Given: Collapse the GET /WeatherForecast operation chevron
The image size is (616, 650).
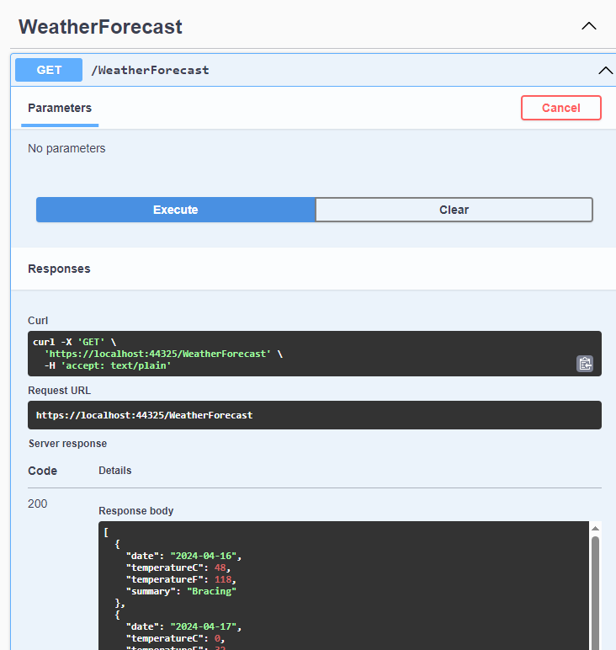Looking at the screenshot, I should click(605, 71).
